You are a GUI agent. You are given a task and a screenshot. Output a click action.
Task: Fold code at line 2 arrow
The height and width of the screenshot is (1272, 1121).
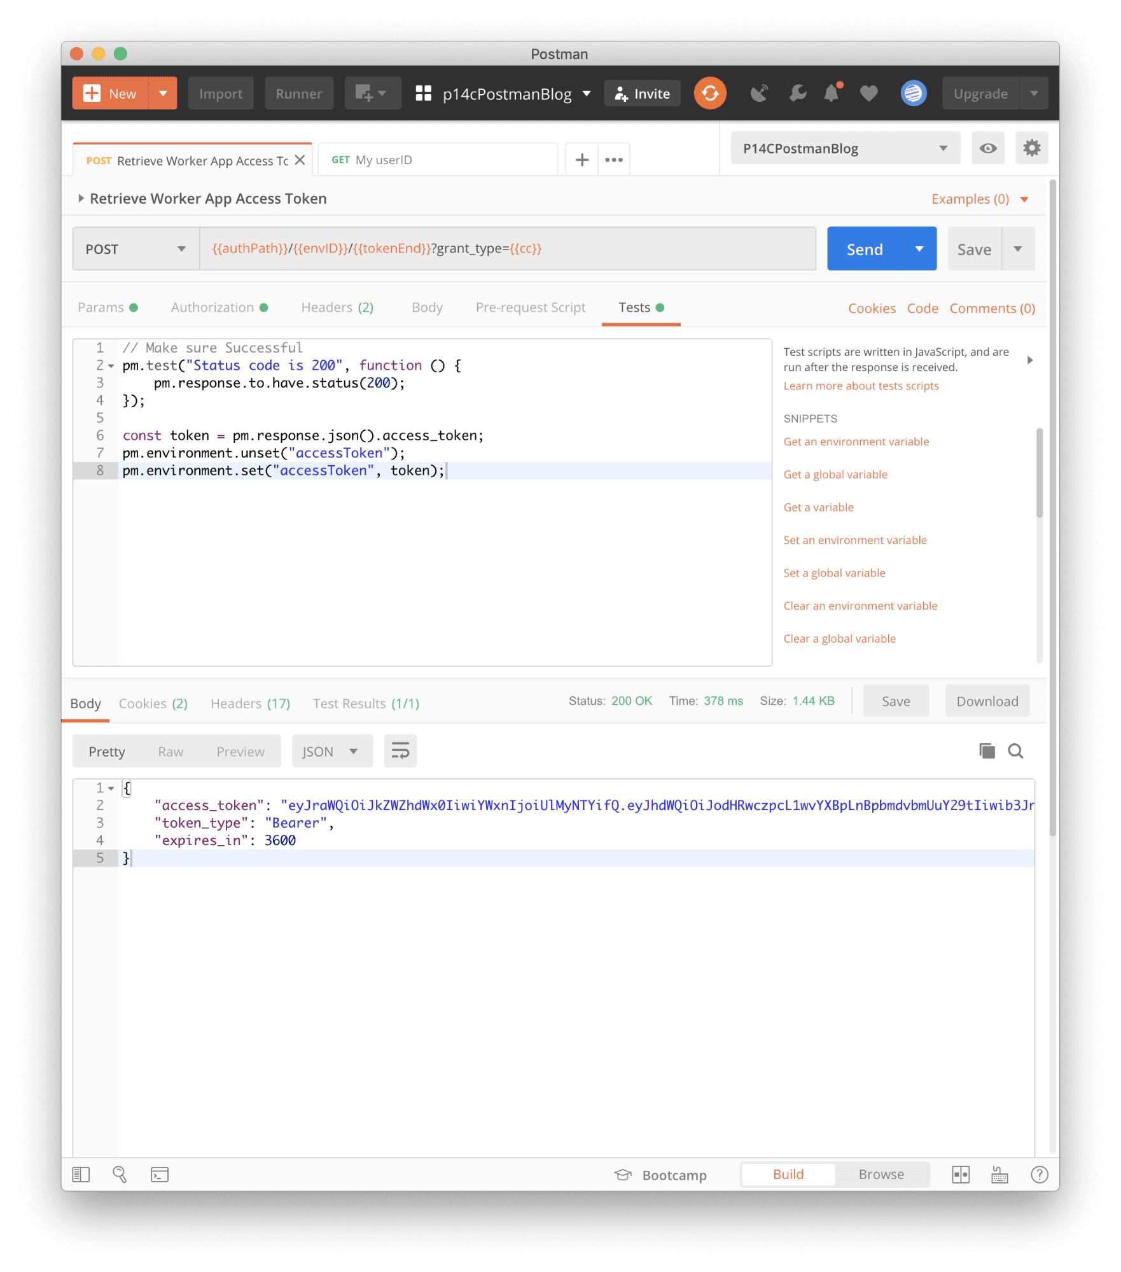[x=111, y=366]
